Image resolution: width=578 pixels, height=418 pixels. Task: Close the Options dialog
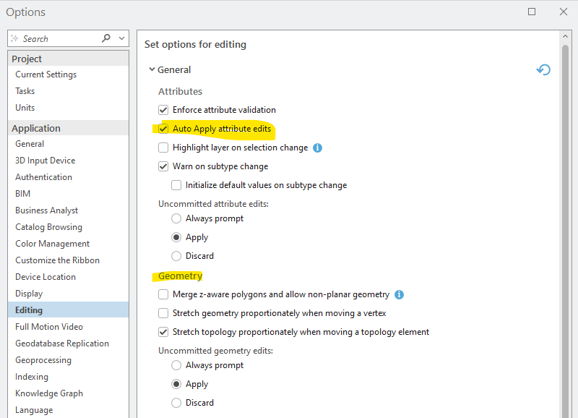(563, 12)
